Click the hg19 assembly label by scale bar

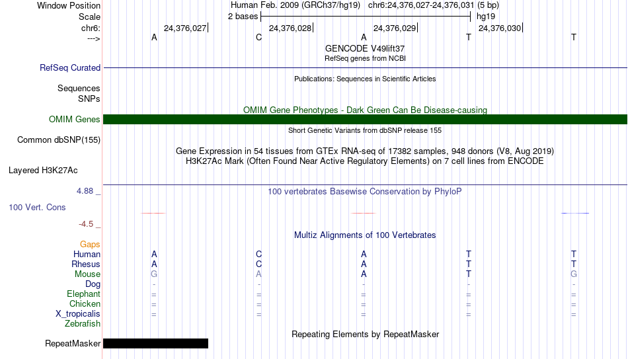coord(486,17)
